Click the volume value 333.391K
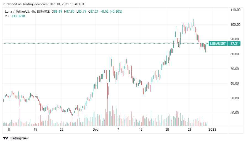Image resolution: width=246 pixels, height=143 pixels. (x=18, y=16)
